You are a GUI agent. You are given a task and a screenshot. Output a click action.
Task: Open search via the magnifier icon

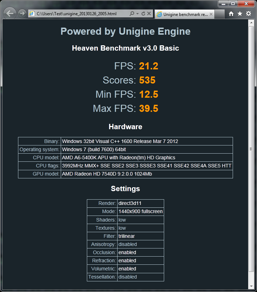[x=132, y=13]
